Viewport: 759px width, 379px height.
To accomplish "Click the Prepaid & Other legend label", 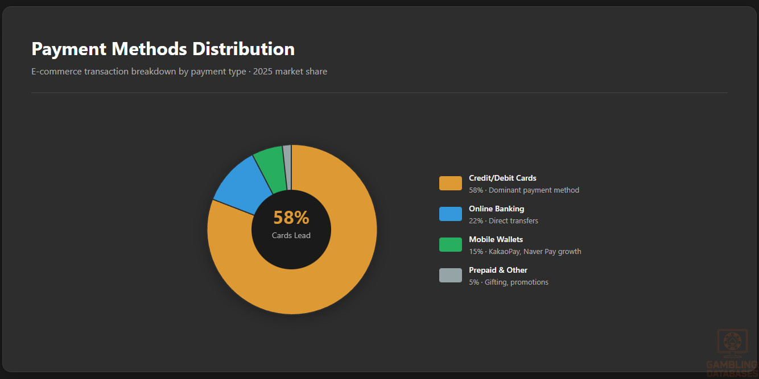I will pyautogui.click(x=498, y=270).
